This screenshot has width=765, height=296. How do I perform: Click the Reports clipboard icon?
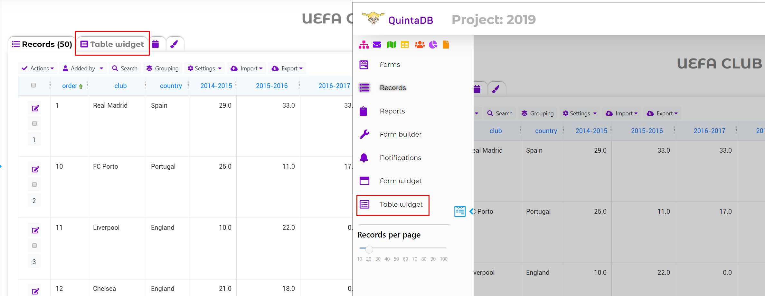coord(364,111)
